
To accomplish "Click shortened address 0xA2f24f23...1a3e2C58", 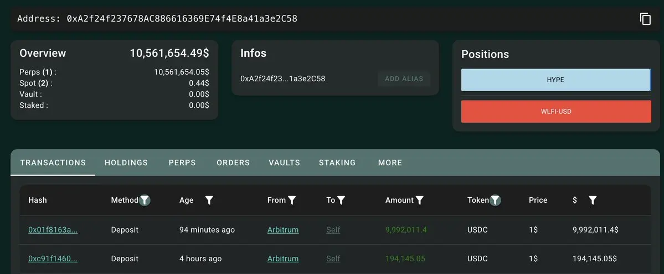I will click(x=283, y=78).
